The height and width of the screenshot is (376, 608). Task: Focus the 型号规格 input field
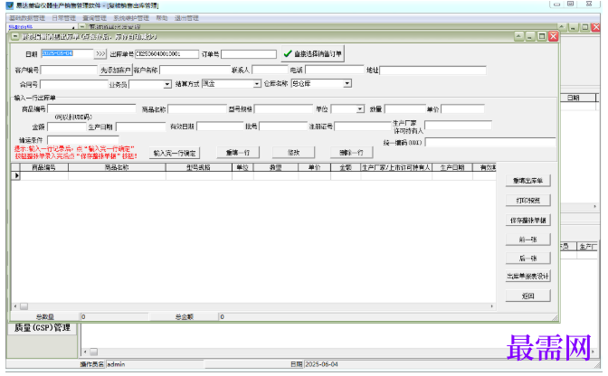[283, 109]
